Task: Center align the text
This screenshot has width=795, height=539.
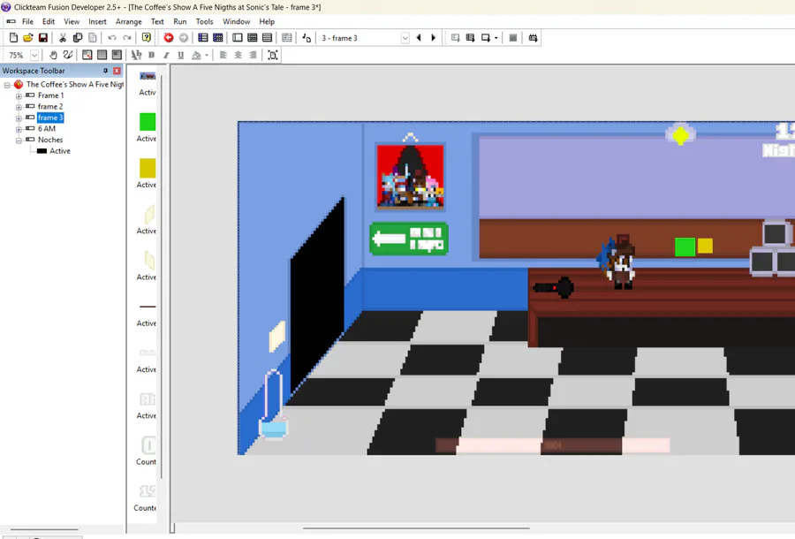Action: (238, 55)
